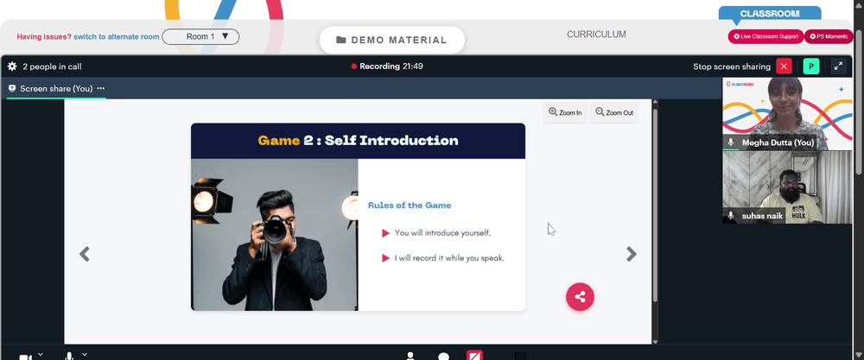The height and width of the screenshot is (360, 864).
Task: Zoom Out on the shared slide
Action: [614, 112]
